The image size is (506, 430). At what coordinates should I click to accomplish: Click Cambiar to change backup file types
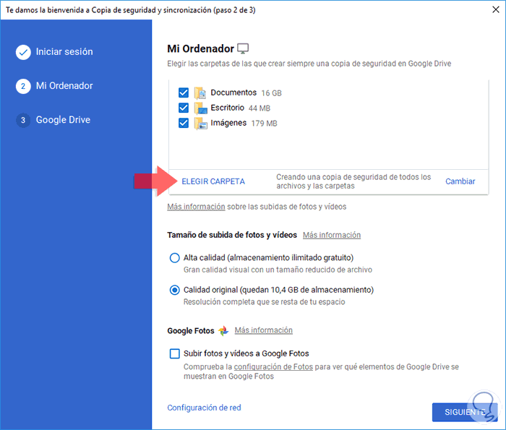460,181
